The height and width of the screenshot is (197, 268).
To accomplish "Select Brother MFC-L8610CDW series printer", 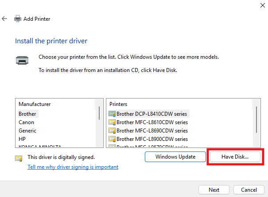I will [x=152, y=122].
